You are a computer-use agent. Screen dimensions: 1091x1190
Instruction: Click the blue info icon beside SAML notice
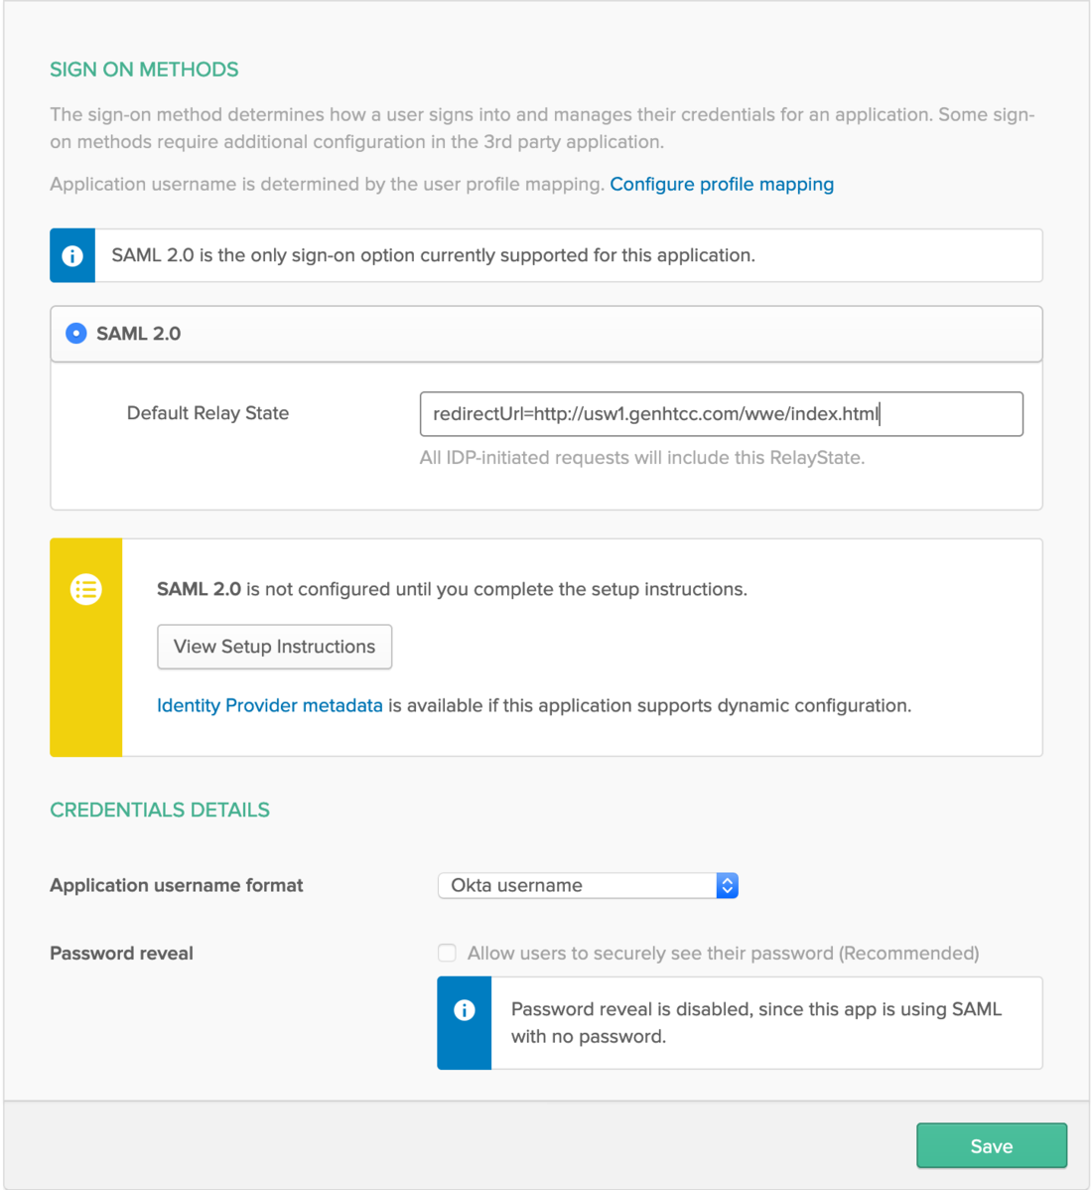[72, 255]
